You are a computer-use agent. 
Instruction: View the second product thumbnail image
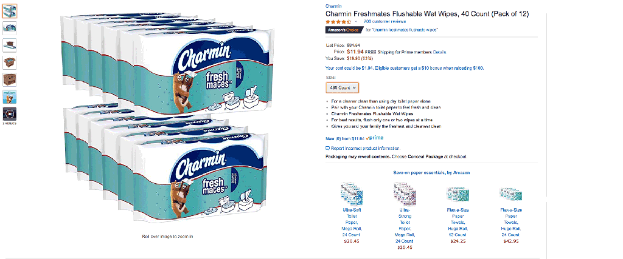10,27
